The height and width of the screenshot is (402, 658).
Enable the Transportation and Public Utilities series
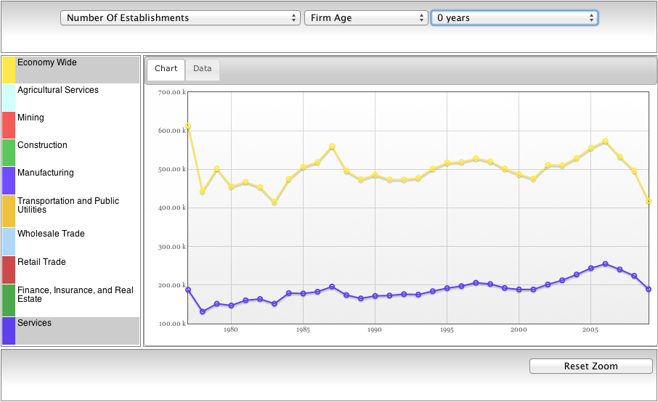68,205
